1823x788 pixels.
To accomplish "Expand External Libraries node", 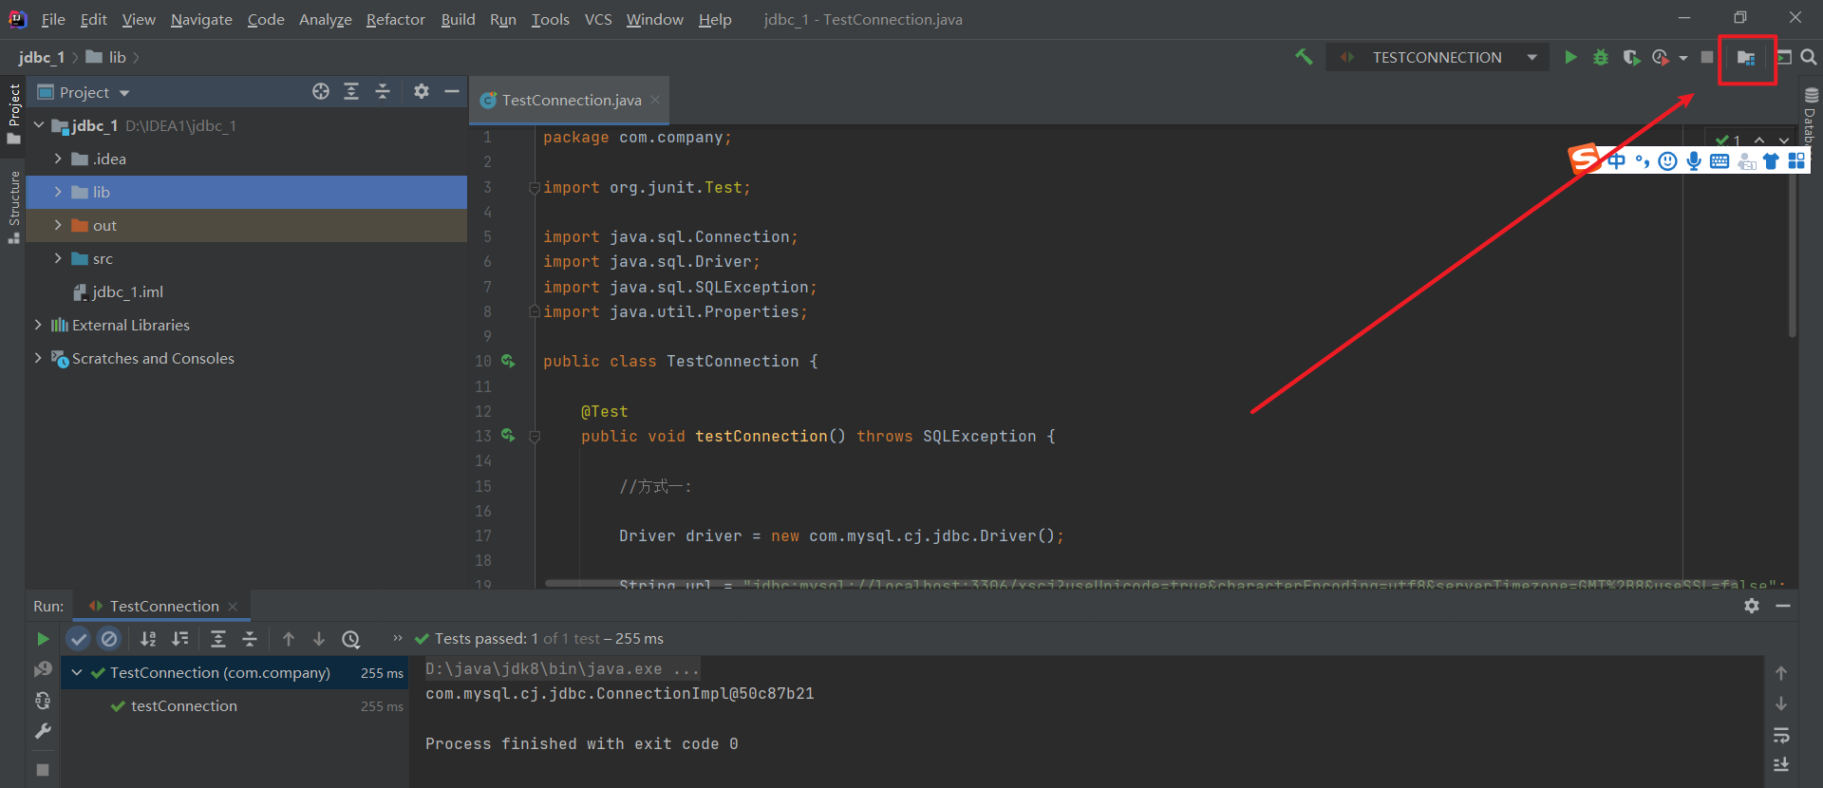I will tap(38, 325).
